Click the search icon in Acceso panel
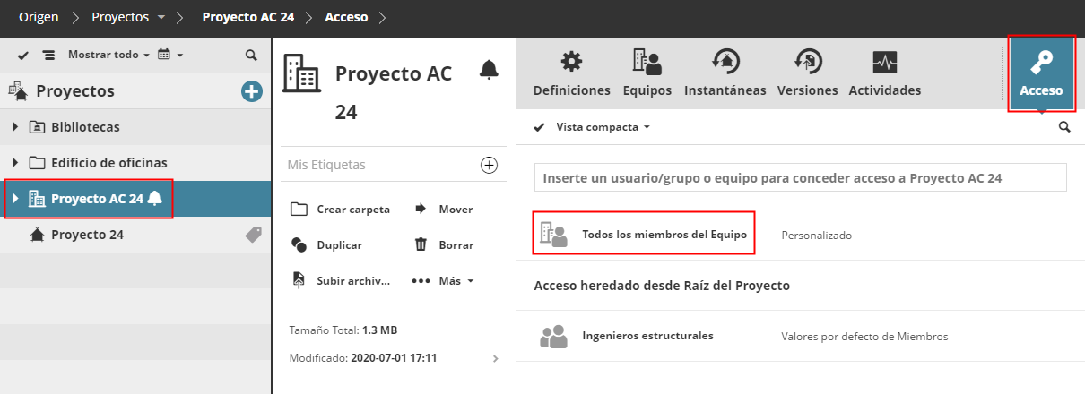The image size is (1085, 394). 1064,127
